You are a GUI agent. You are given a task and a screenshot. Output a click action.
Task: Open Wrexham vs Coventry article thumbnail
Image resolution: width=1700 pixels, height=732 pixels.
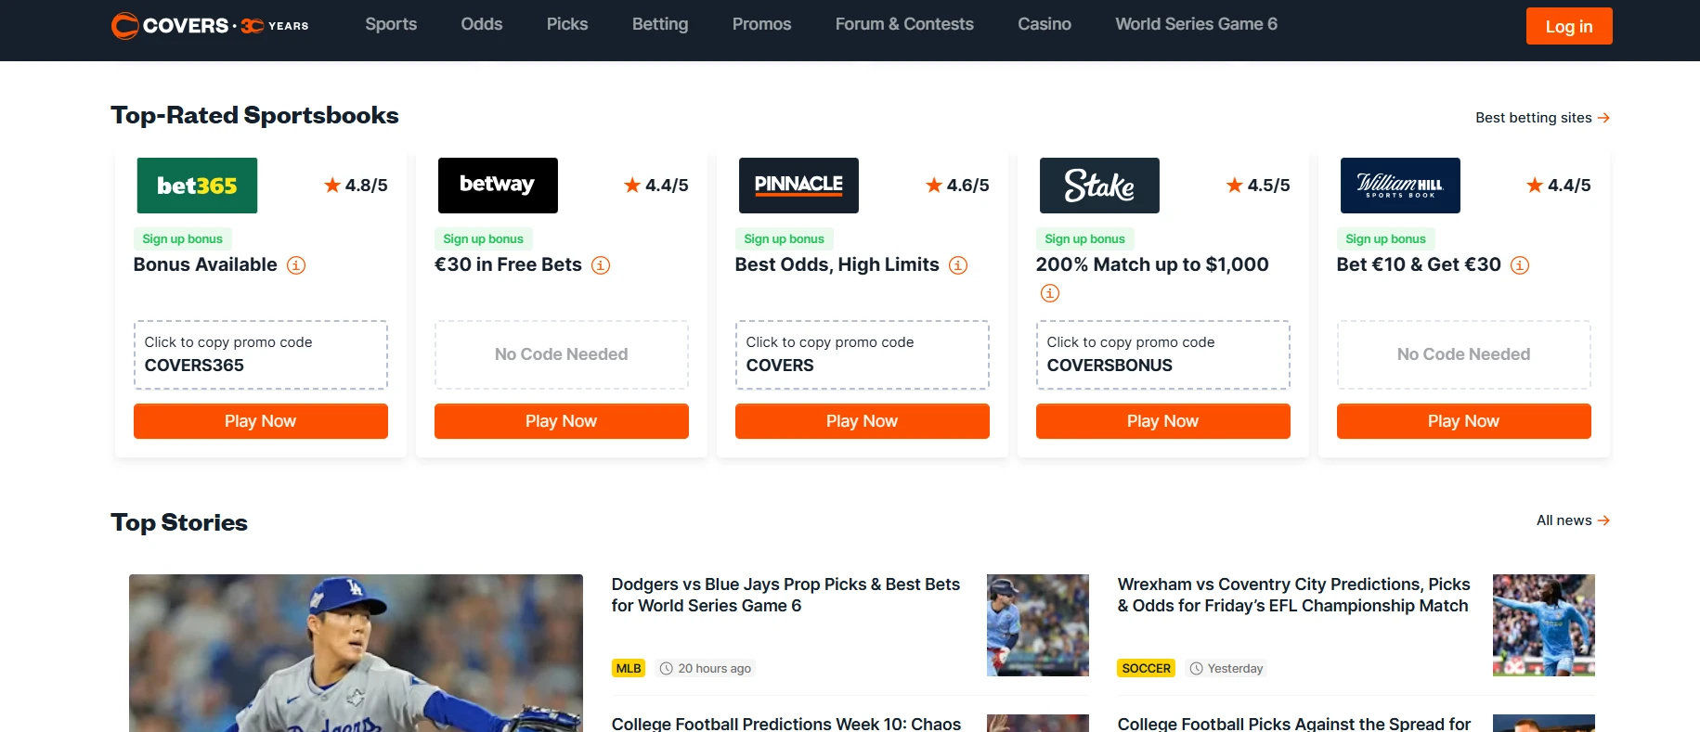(1543, 625)
